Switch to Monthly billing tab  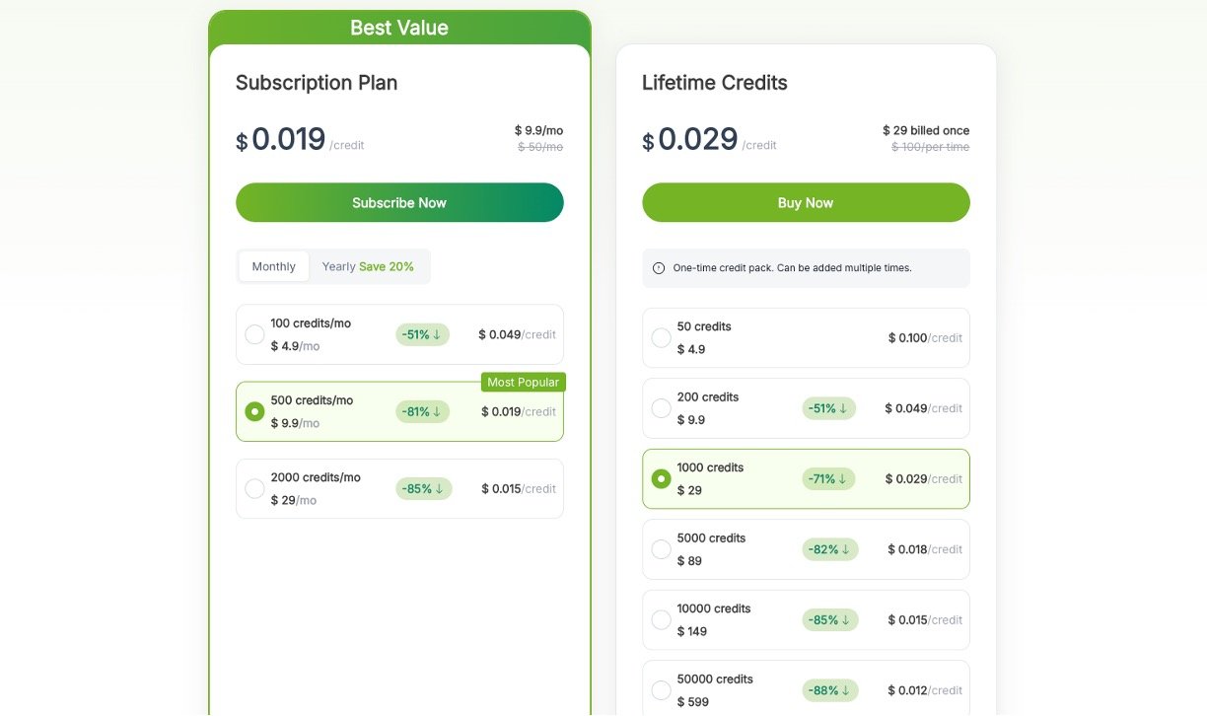273,266
